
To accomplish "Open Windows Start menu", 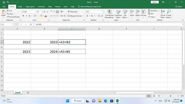I will 68,101.
